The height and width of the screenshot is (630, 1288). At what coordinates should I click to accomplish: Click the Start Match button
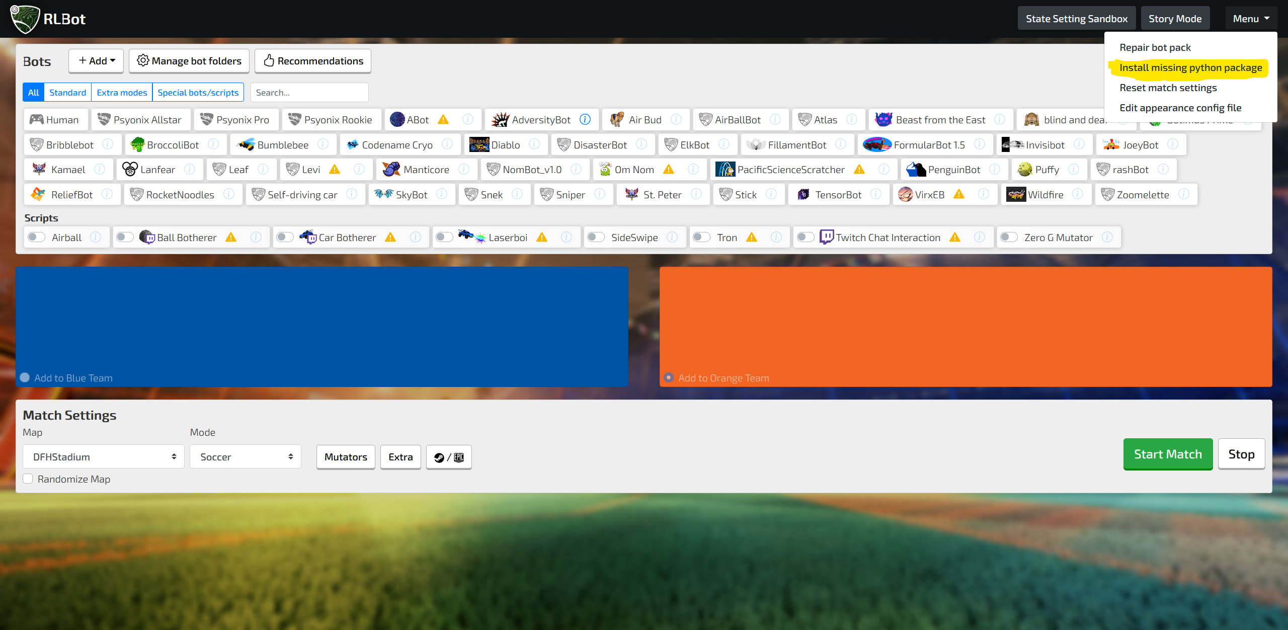(1167, 453)
